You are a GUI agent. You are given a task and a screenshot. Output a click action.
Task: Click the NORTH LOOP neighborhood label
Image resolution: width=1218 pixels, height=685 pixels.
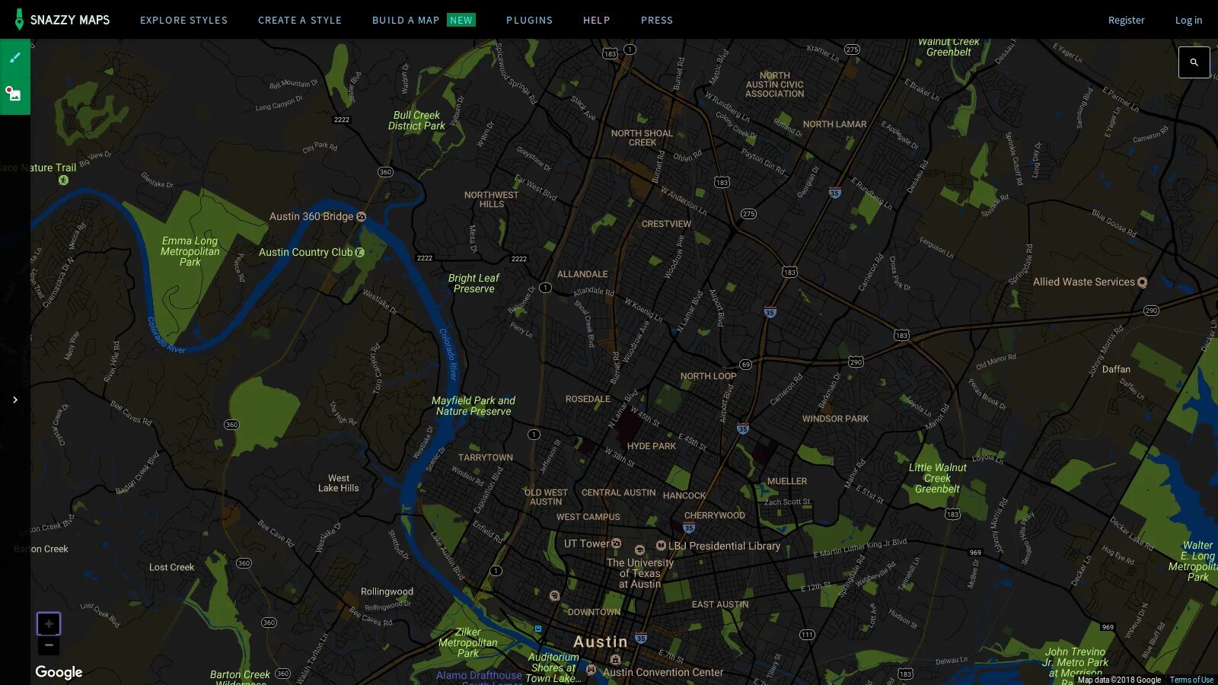pyautogui.click(x=708, y=376)
